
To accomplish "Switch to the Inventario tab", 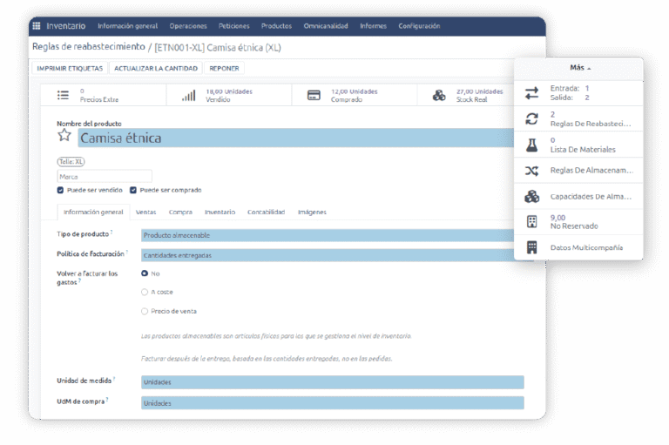I will [x=220, y=212].
